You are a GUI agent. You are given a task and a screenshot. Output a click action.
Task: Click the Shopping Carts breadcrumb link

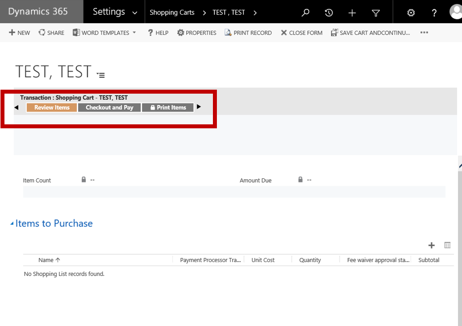[172, 12]
